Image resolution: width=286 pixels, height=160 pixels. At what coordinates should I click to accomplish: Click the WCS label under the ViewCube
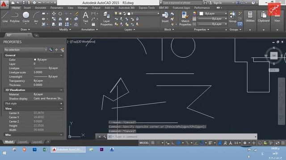pos(274,70)
